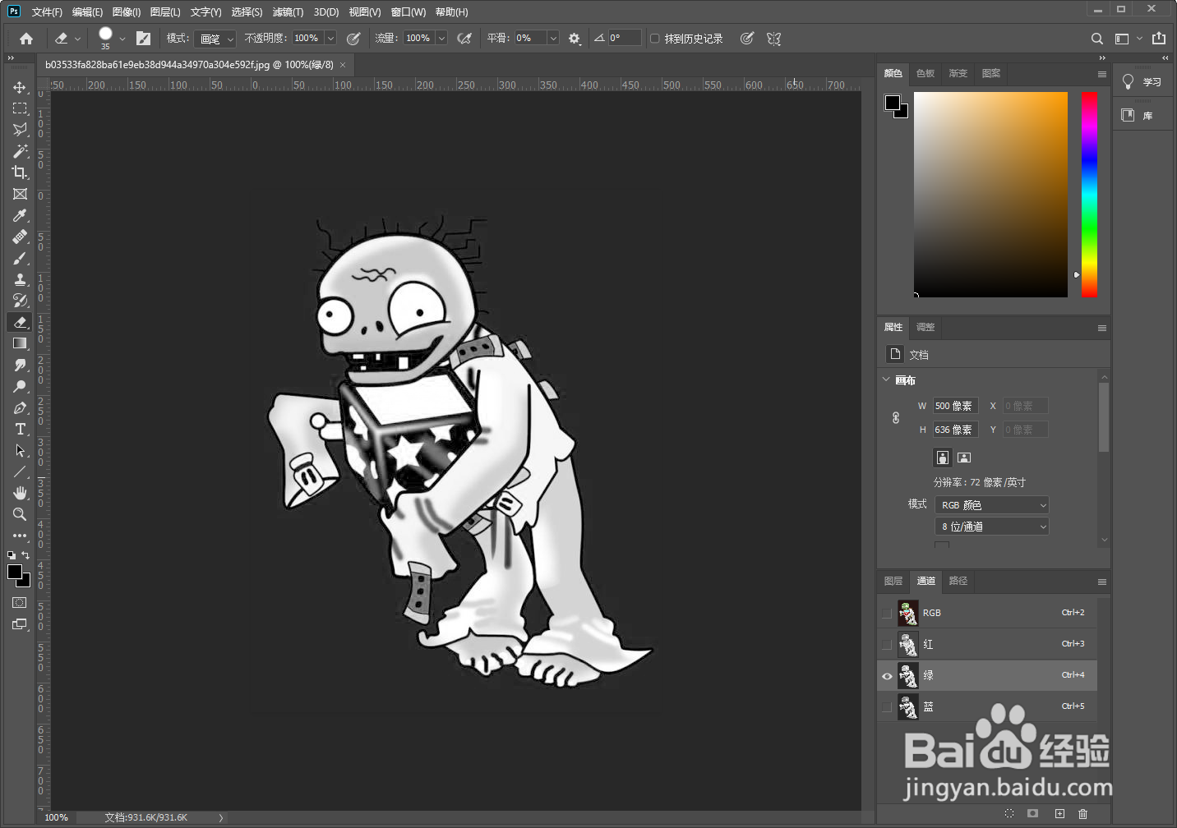Open the RGB color mode dropdown
Screen dimensions: 1177x828
pyautogui.click(x=992, y=504)
